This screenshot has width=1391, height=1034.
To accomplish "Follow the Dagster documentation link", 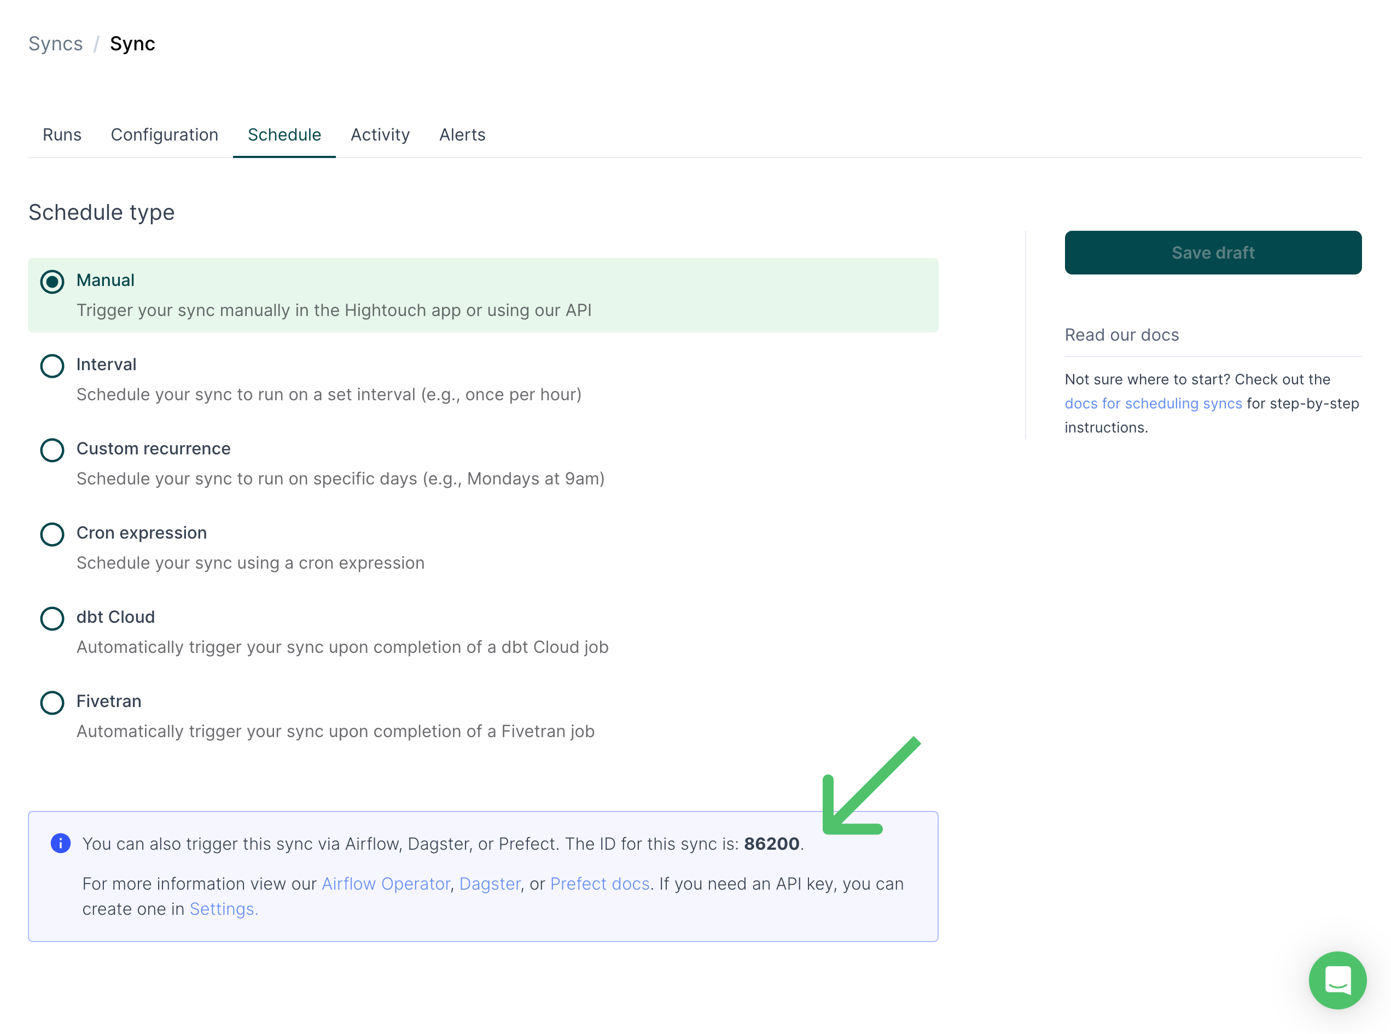I will [x=490, y=884].
